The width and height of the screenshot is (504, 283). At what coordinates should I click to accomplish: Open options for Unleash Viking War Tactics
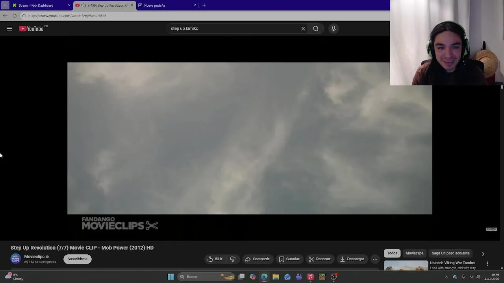tap(487, 263)
